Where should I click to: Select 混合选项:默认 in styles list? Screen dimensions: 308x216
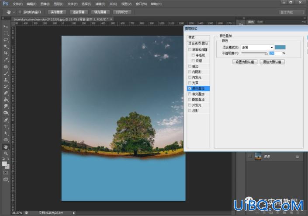(198, 43)
